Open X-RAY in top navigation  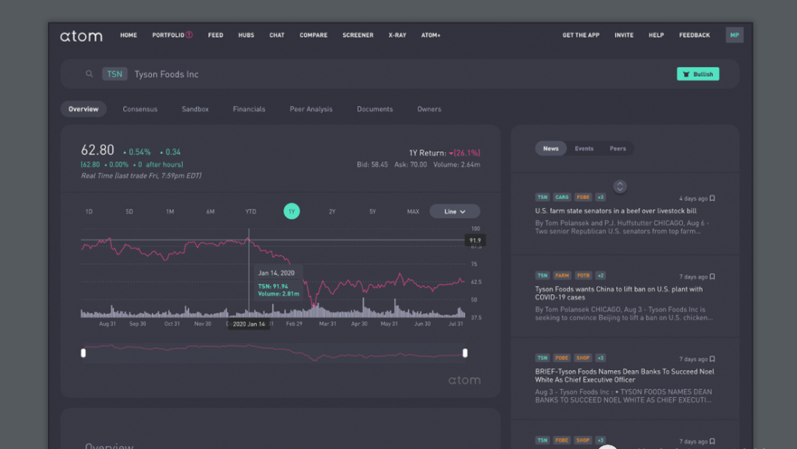[x=398, y=35]
